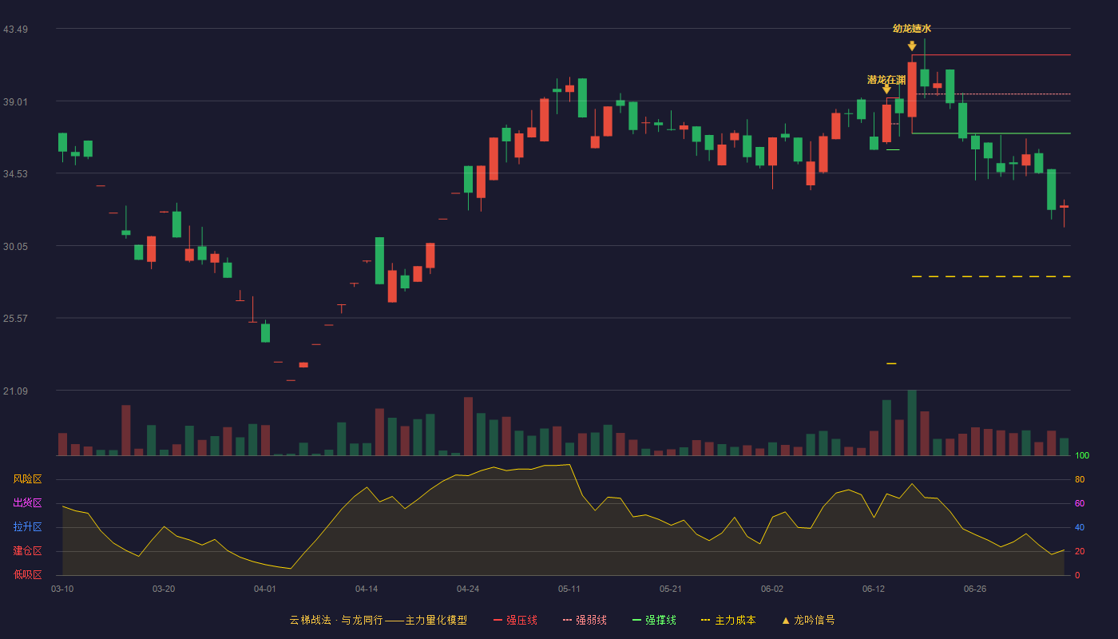Click the 05-11 date label

pos(569,589)
